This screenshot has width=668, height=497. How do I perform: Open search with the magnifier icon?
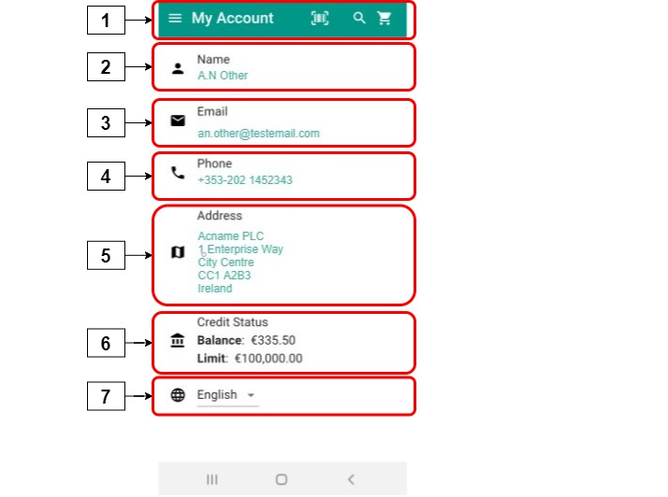pos(359,19)
